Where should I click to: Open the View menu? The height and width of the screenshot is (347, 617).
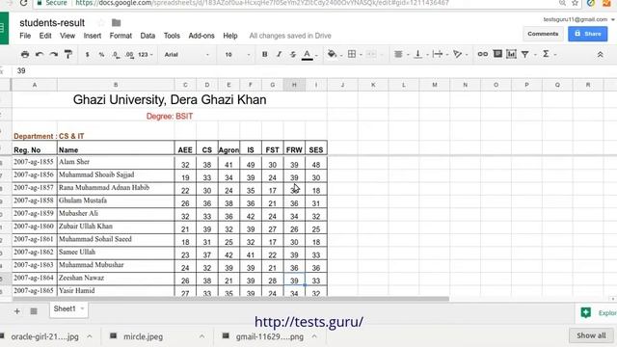click(67, 36)
